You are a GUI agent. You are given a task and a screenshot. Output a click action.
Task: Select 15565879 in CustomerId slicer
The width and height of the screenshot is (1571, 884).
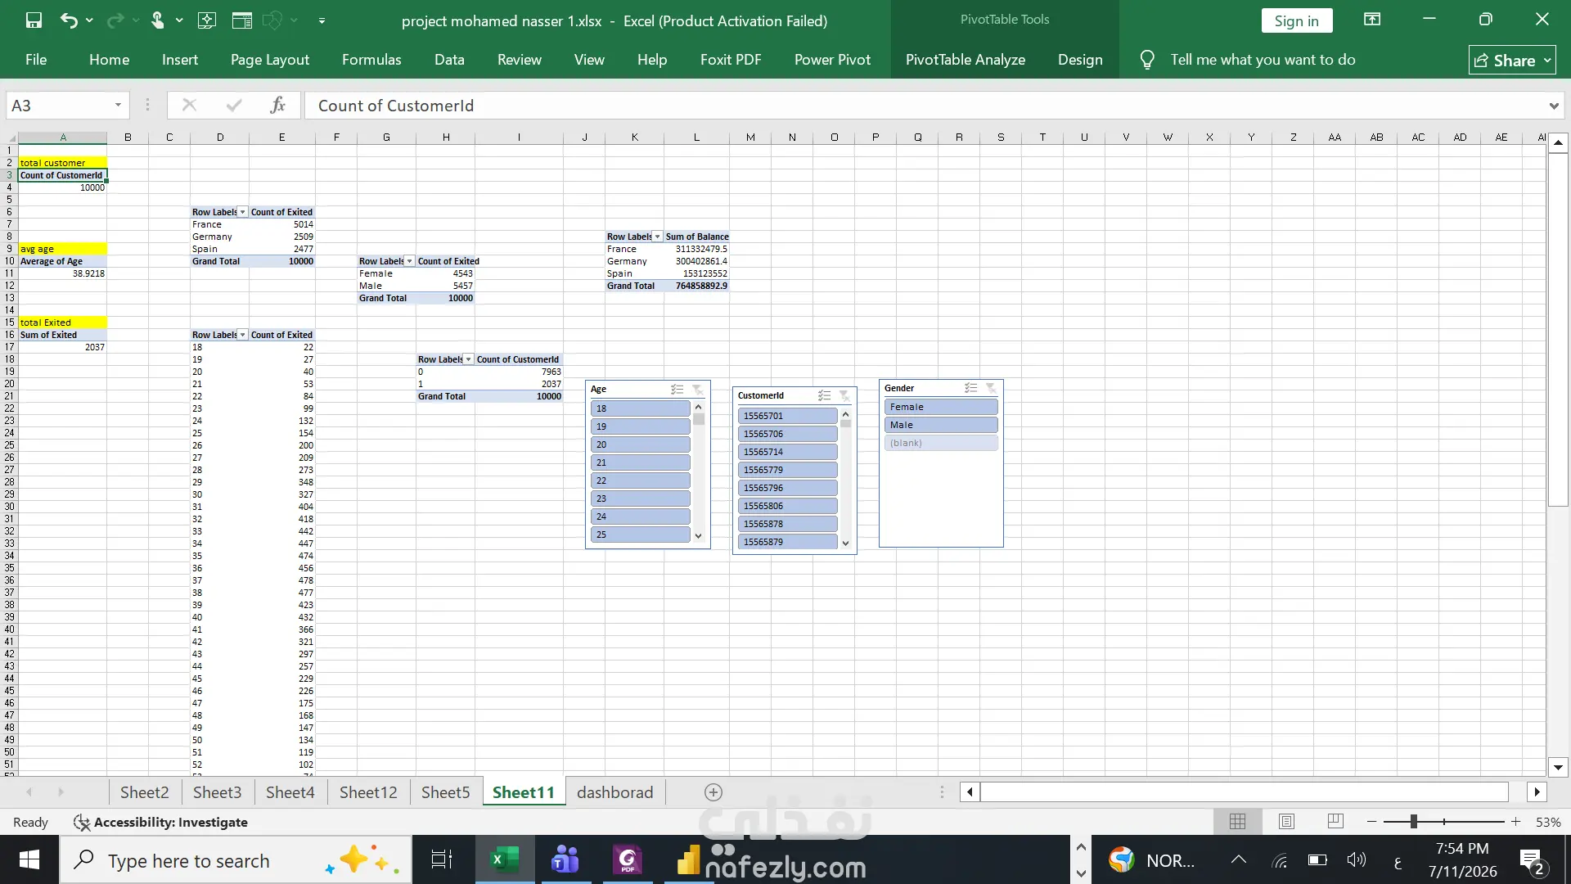pos(787,542)
